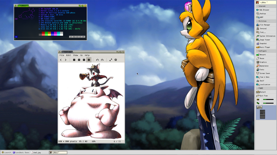Open Localization settings
The width and height of the screenshot is (277, 155).
266,85
